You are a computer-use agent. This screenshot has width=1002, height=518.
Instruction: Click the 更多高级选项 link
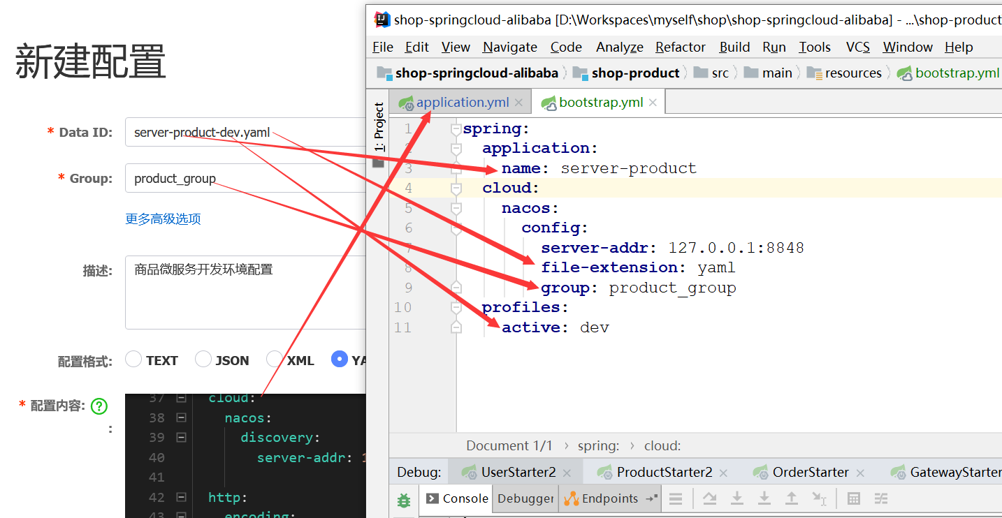click(163, 219)
